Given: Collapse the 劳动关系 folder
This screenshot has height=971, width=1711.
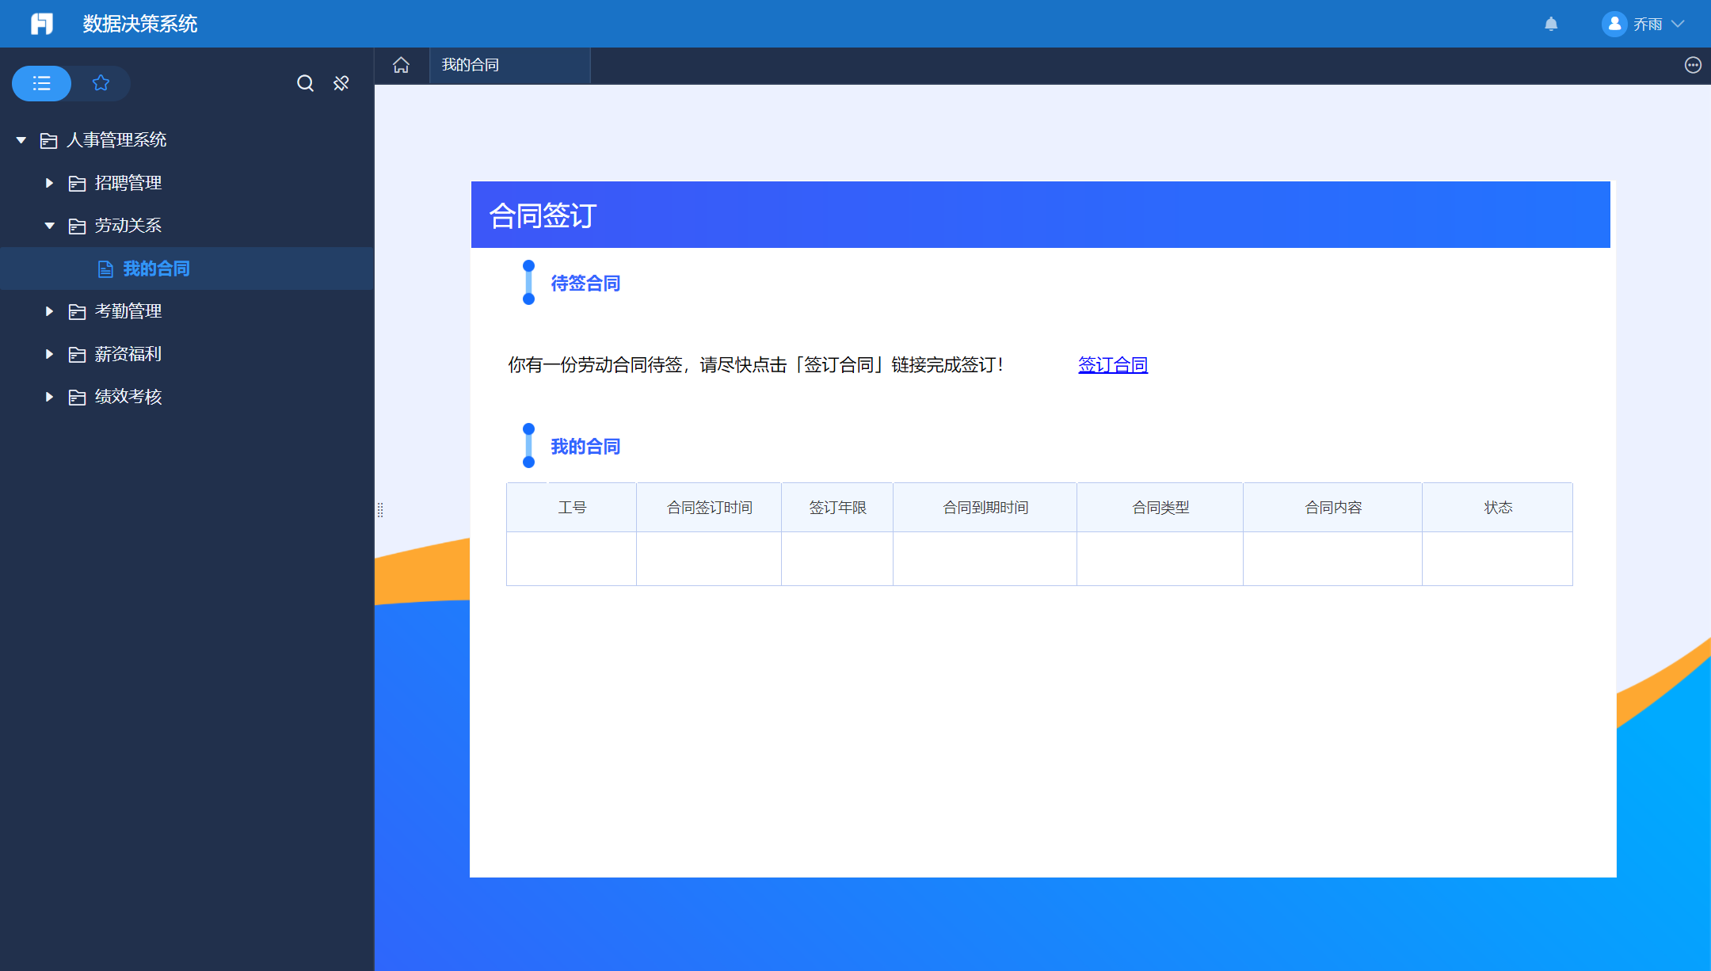Looking at the screenshot, I should (49, 226).
